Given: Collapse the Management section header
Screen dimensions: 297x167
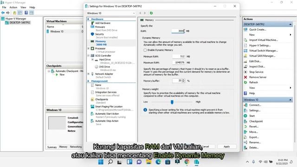Looking at the screenshot, I should point(88,81).
